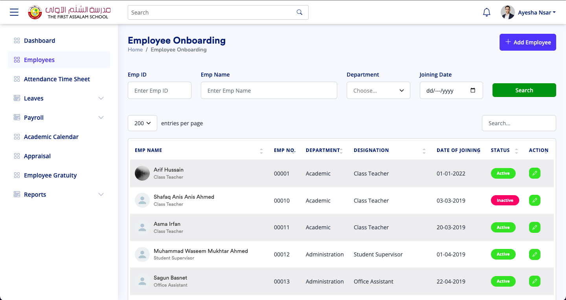
Task: Click the edit icon for Sagun Basnet
Action: [x=535, y=281]
